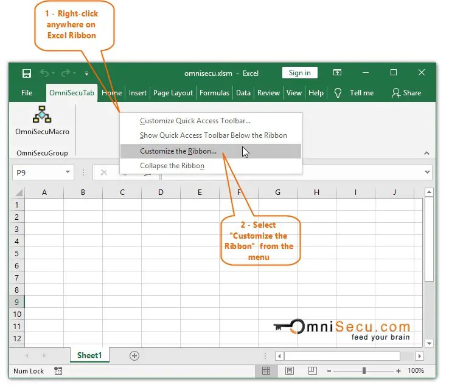Viewport: 449px width, 388px height.
Task: Click the macro recording icon in status bar
Action: pos(58,371)
